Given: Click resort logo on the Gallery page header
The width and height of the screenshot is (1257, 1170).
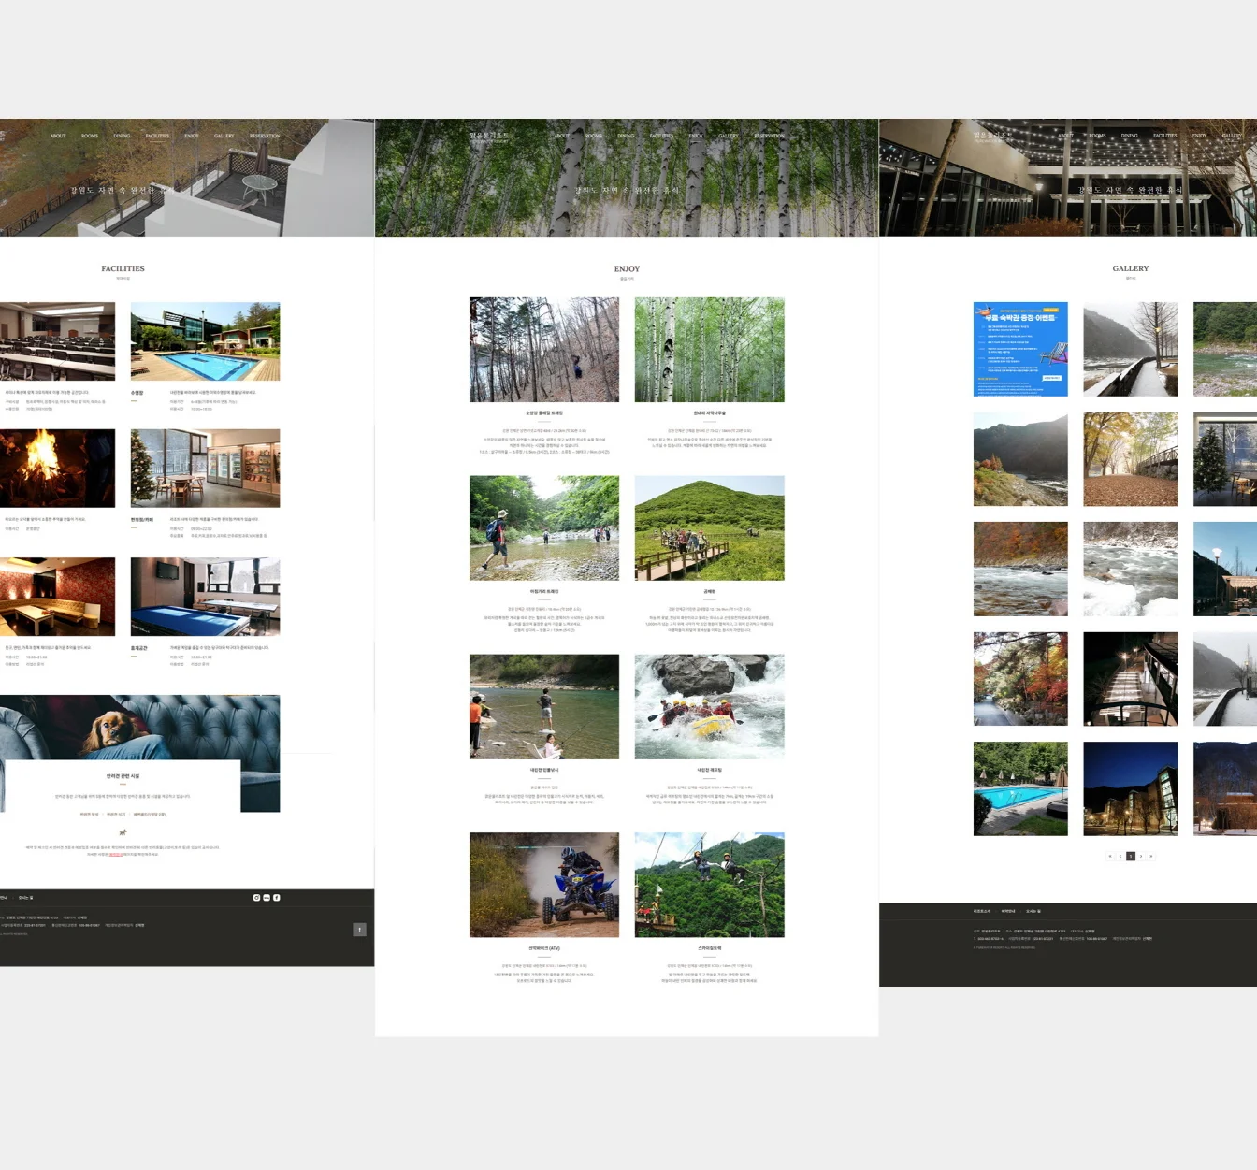Looking at the screenshot, I should (993, 137).
